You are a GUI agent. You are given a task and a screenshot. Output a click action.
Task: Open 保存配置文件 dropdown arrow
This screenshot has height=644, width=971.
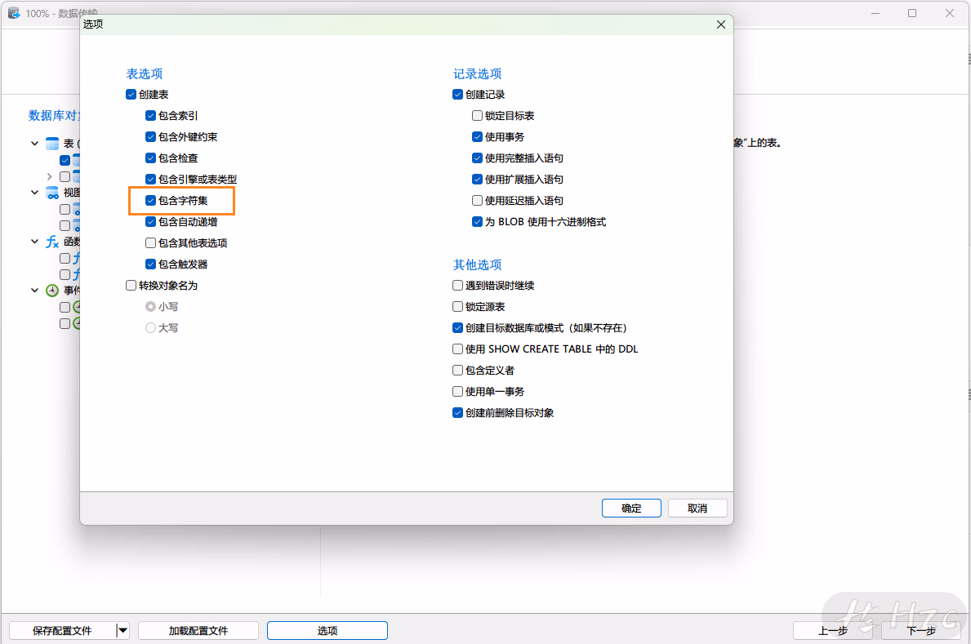tap(122, 630)
